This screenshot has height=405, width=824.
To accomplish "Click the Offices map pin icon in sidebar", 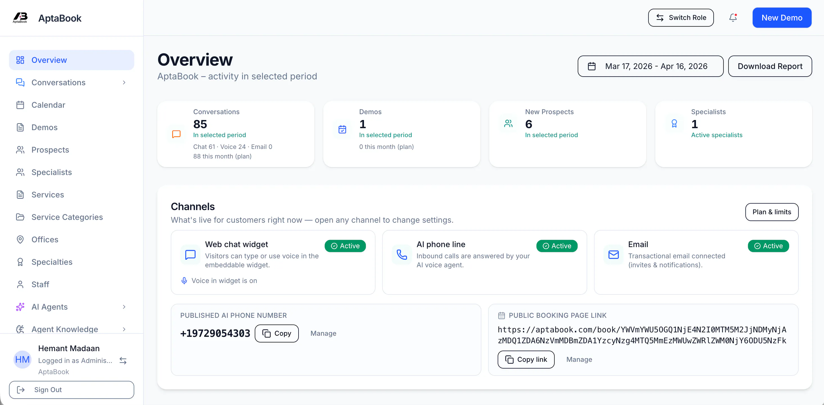I will tap(20, 240).
